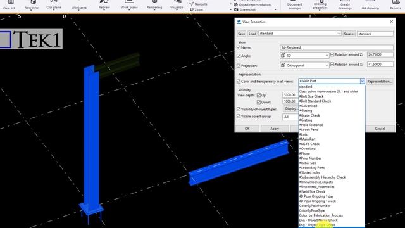Toggle Visible object group checkbox
This screenshot has height=228, width=405.
tap(239, 117)
